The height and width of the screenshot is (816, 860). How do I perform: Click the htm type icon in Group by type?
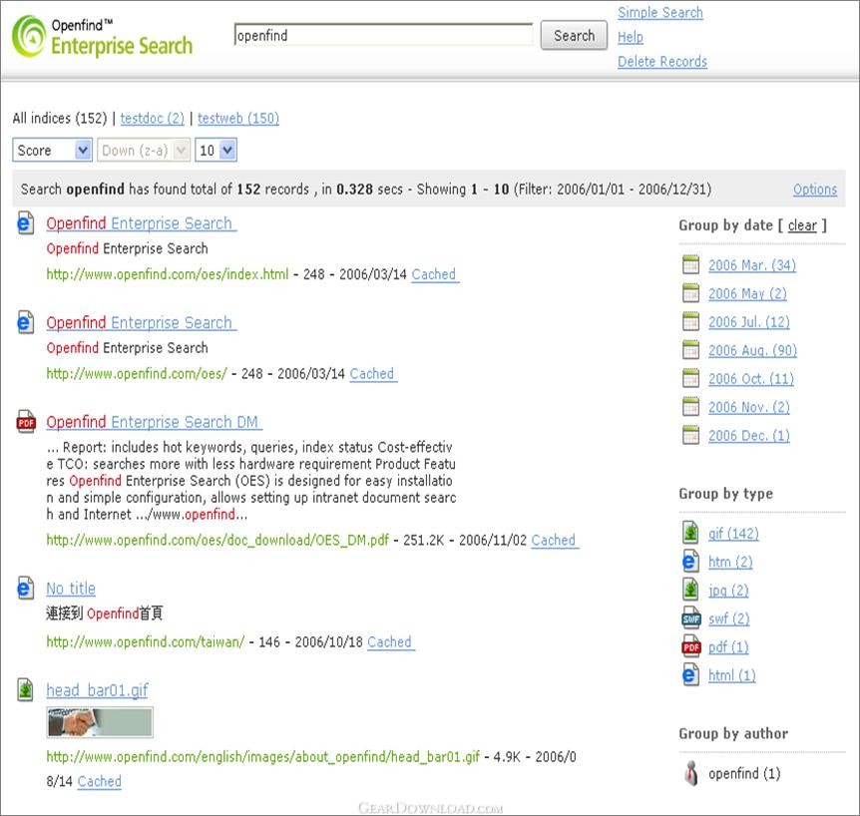(x=690, y=561)
